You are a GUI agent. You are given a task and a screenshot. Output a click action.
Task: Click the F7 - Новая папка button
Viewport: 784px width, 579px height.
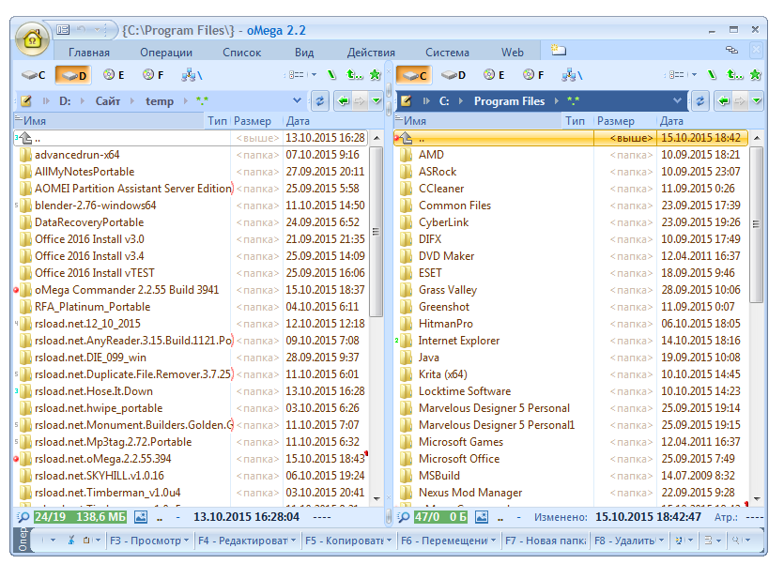click(x=546, y=541)
